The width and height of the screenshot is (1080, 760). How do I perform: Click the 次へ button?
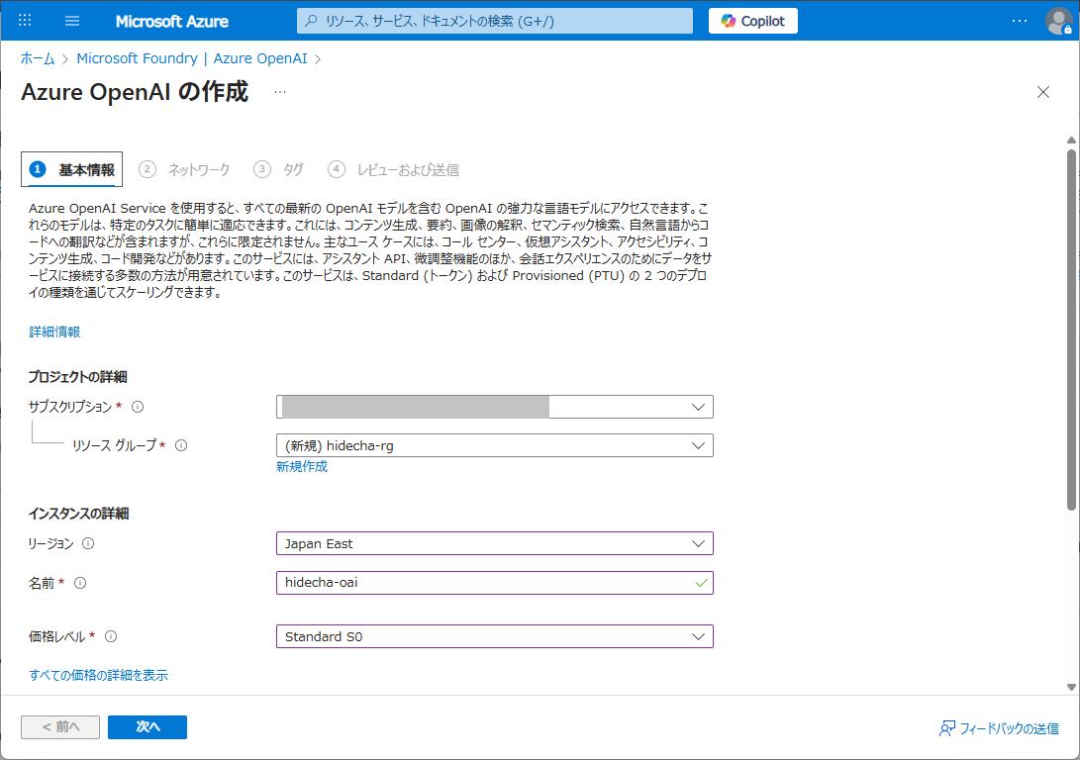(147, 727)
